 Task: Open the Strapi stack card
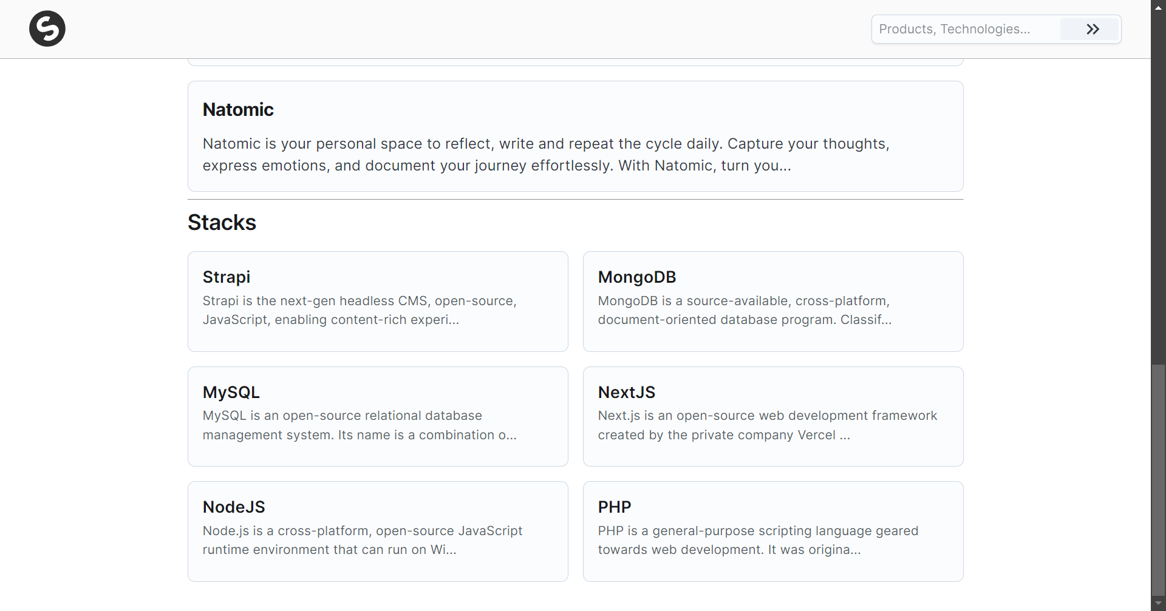(x=378, y=302)
